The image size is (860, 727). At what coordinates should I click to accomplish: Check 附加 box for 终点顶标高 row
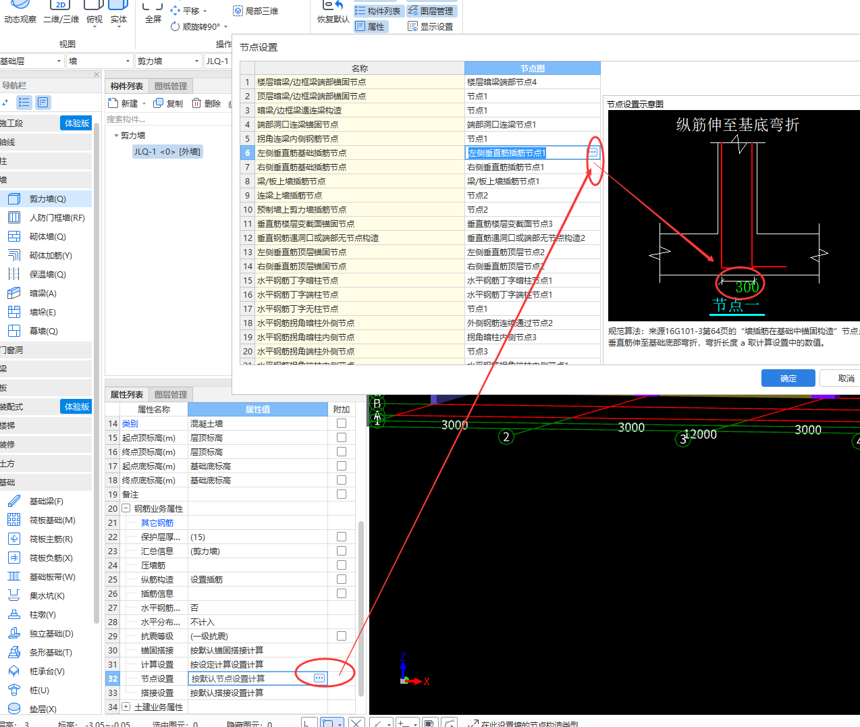[x=342, y=452]
